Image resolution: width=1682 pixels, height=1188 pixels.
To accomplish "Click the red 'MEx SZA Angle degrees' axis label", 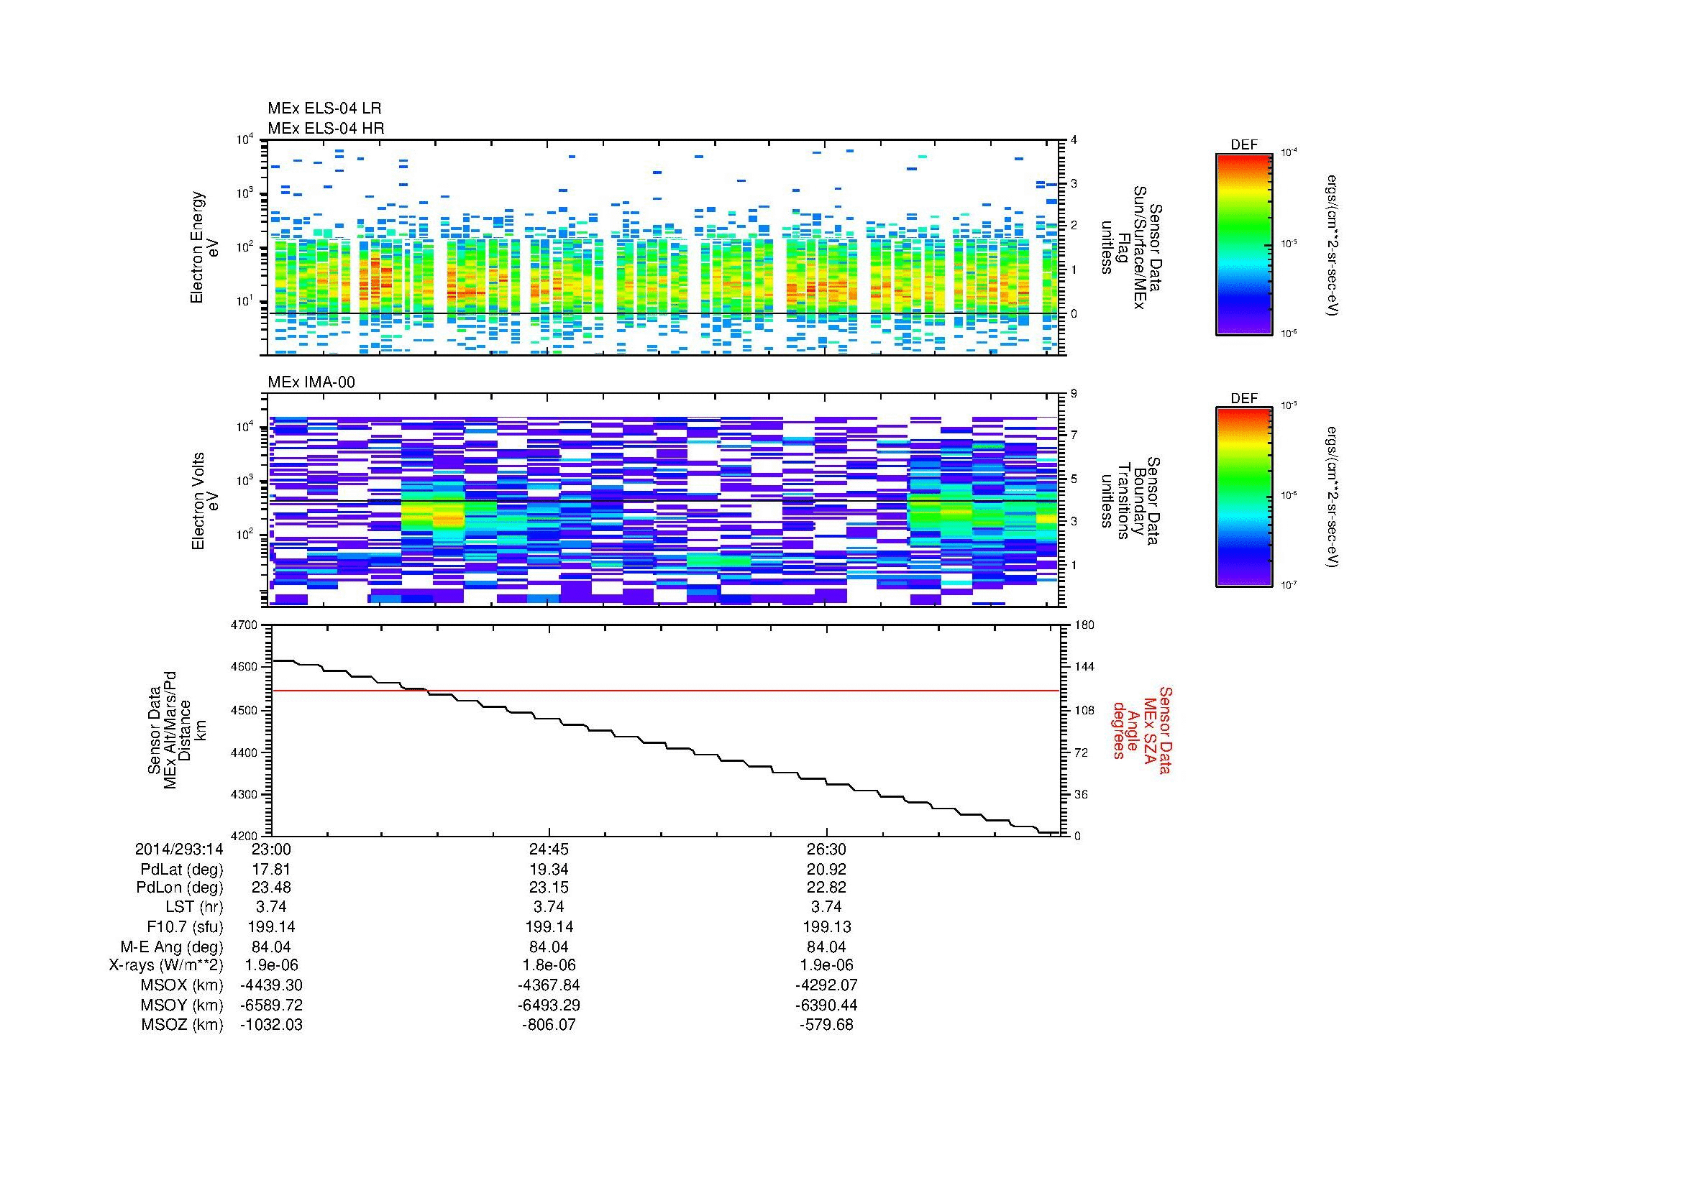I will click(x=1142, y=729).
